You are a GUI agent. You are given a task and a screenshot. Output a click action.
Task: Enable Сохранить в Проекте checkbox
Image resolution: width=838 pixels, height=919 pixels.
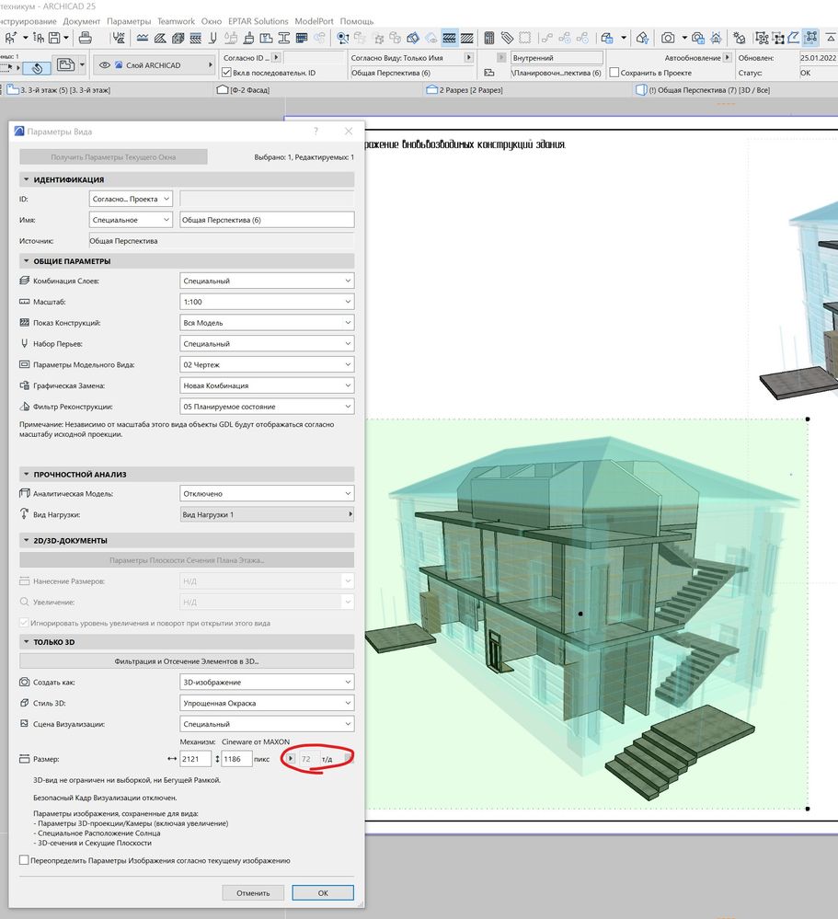613,73
